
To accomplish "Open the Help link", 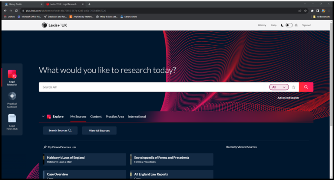I will [x=274, y=25].
